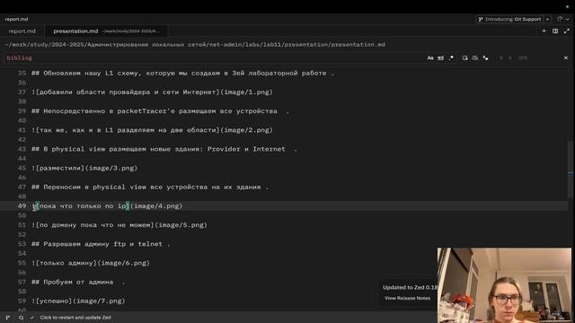575x323 pixels.
Task: Click line 57 heading 'Пробуем от админа'
Action: [78, 283]
